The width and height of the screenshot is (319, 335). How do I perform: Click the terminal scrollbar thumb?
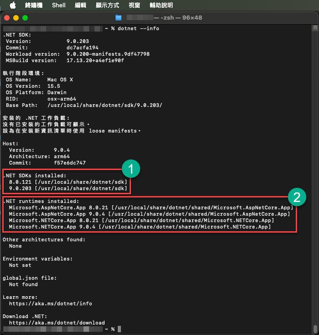315,328
